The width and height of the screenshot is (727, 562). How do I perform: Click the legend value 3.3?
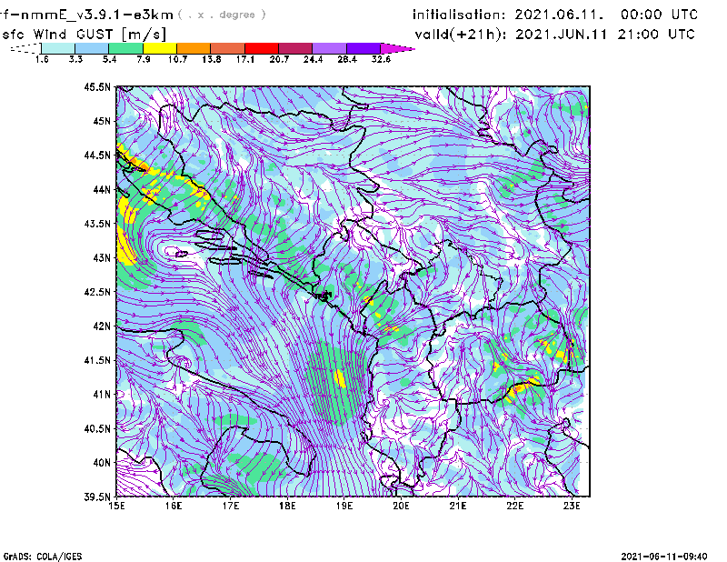coord(75,59)
